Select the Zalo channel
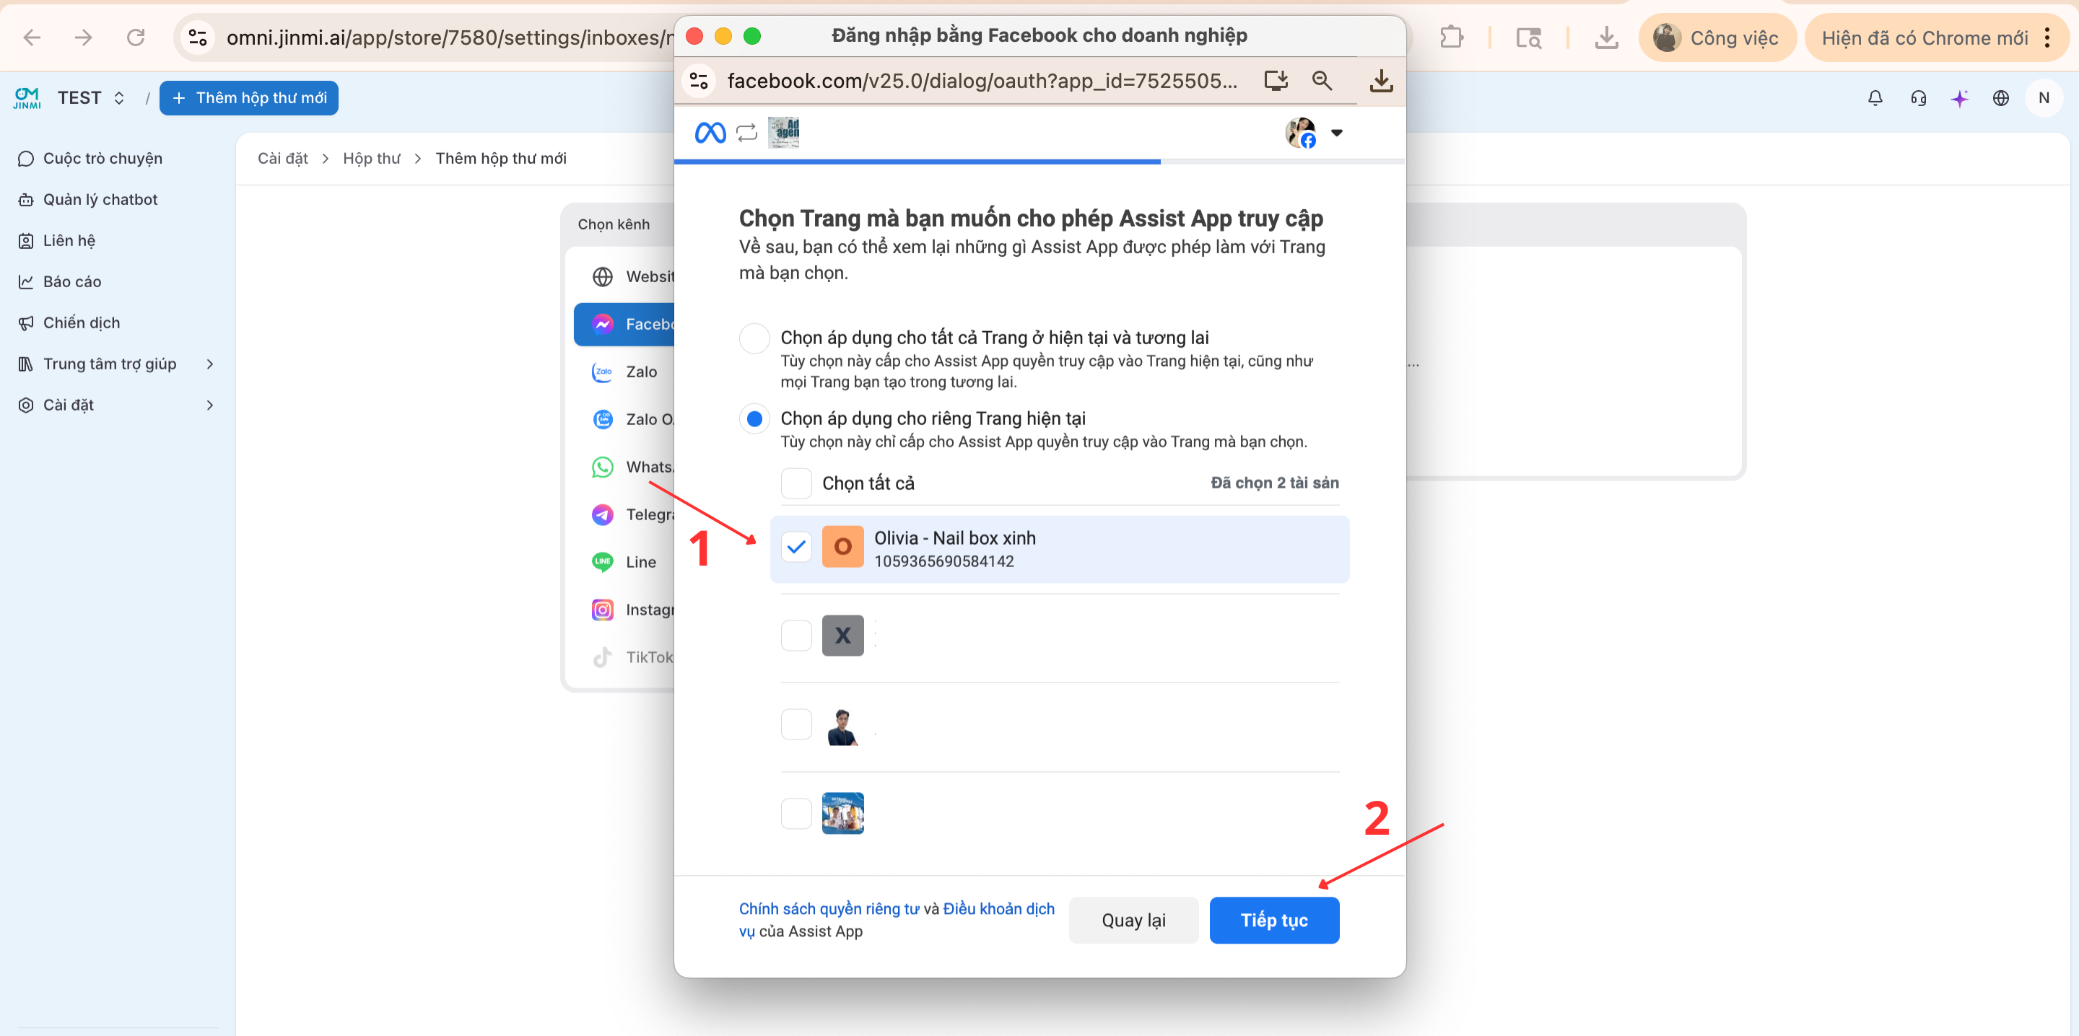This screenshot has width=2079, height=1036. pyautogui.click(x=624, y=372)
